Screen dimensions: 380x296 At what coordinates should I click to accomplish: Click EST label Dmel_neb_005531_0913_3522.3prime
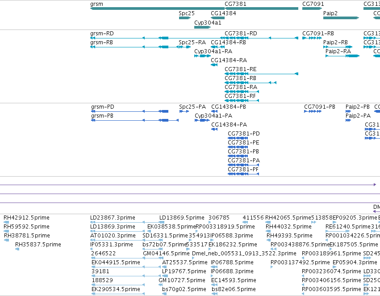(x=244, y=254)
